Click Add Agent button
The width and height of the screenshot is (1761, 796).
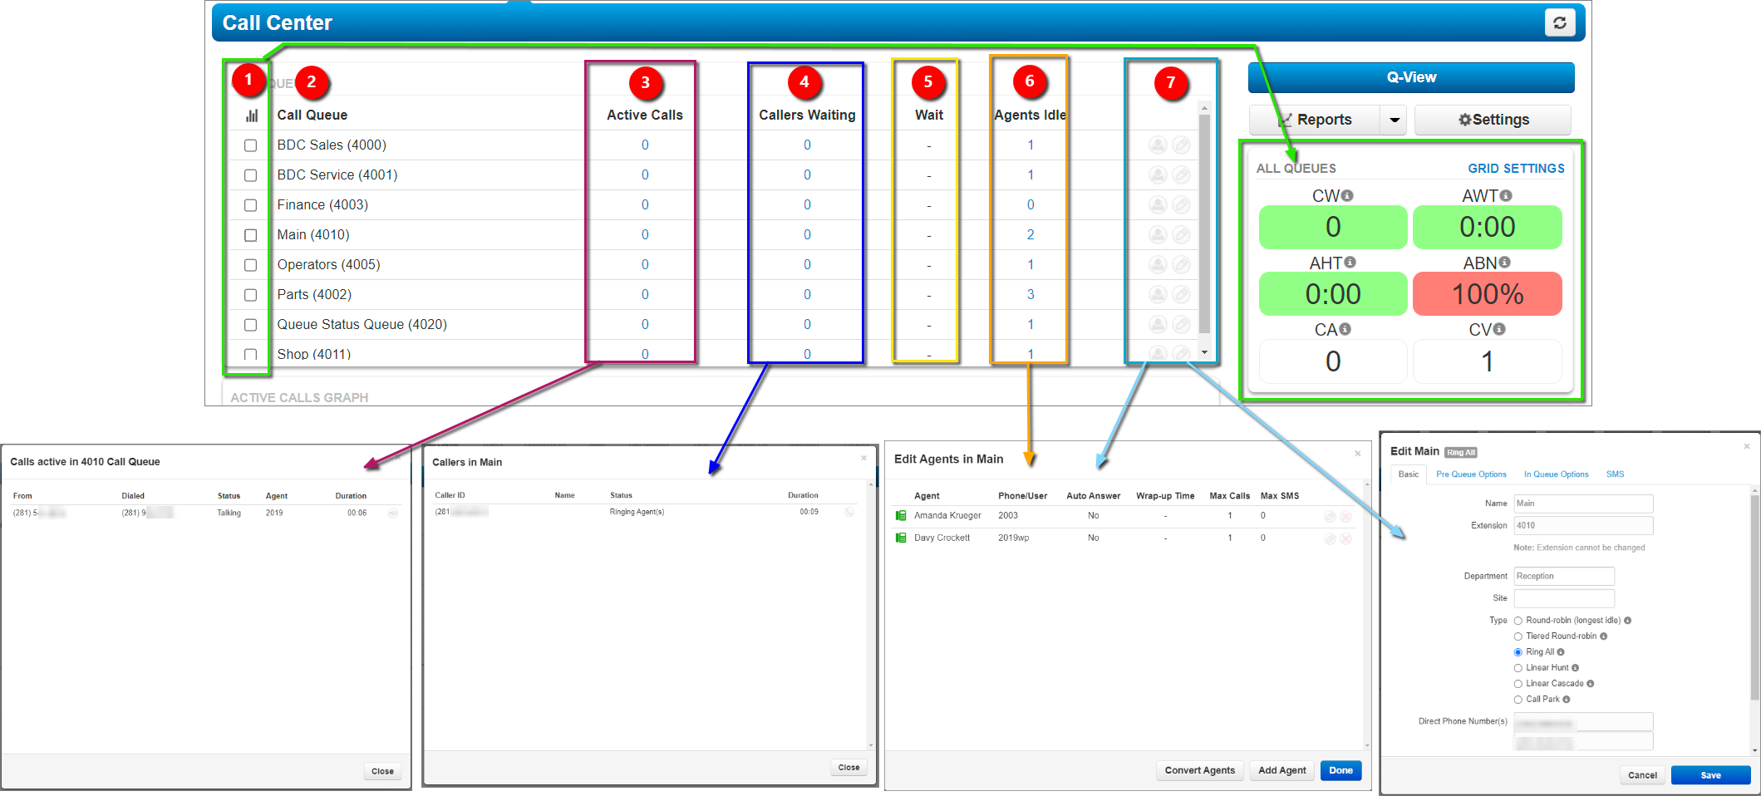(1281, 770)
